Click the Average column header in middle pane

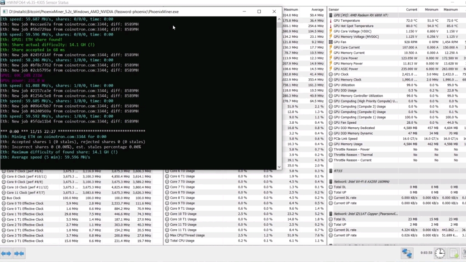(x=317, y=10)
